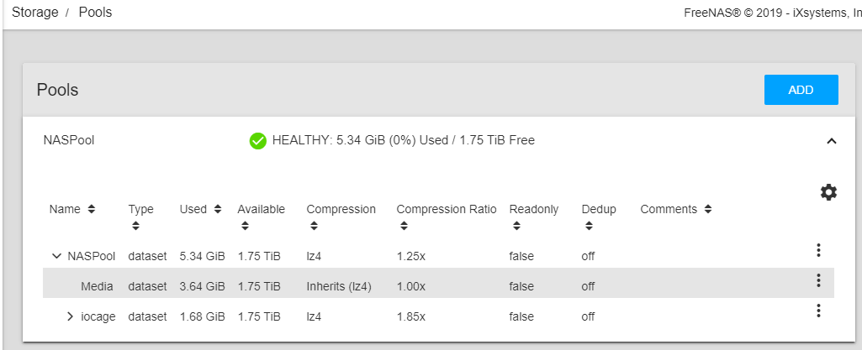
Task: Click the ADD pool button
Action: coord(801,90)
